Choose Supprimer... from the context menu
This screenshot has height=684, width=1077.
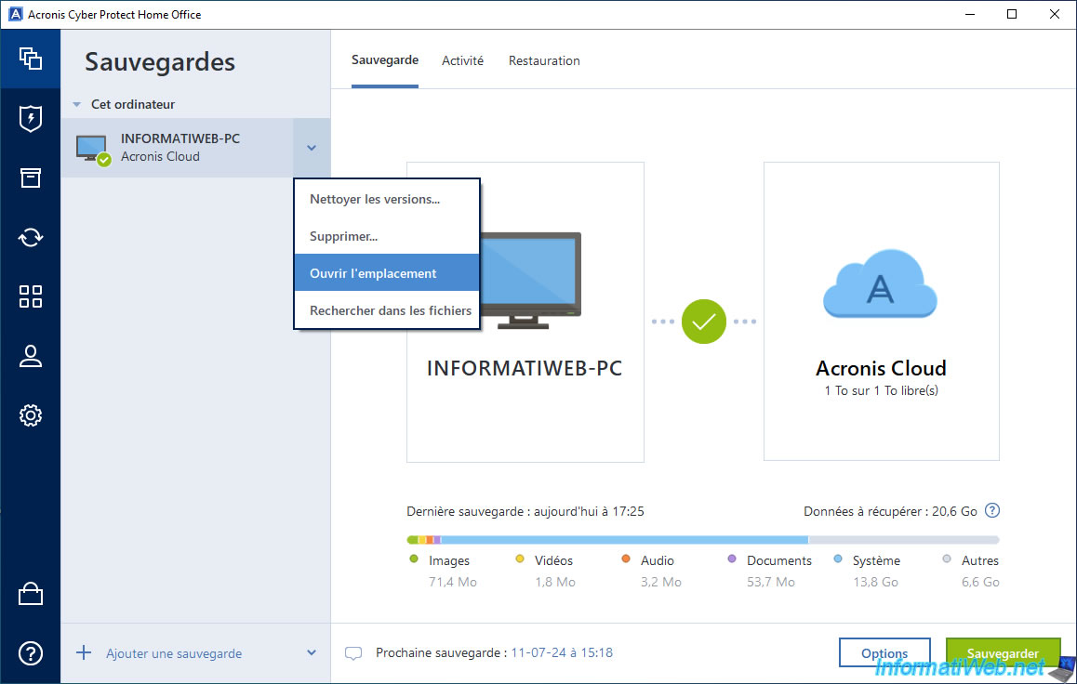point(387,236)
